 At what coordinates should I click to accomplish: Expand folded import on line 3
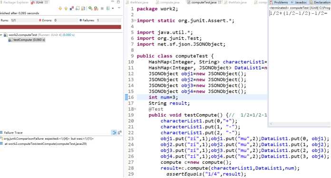pyautogui.click(x=135, y=20)
